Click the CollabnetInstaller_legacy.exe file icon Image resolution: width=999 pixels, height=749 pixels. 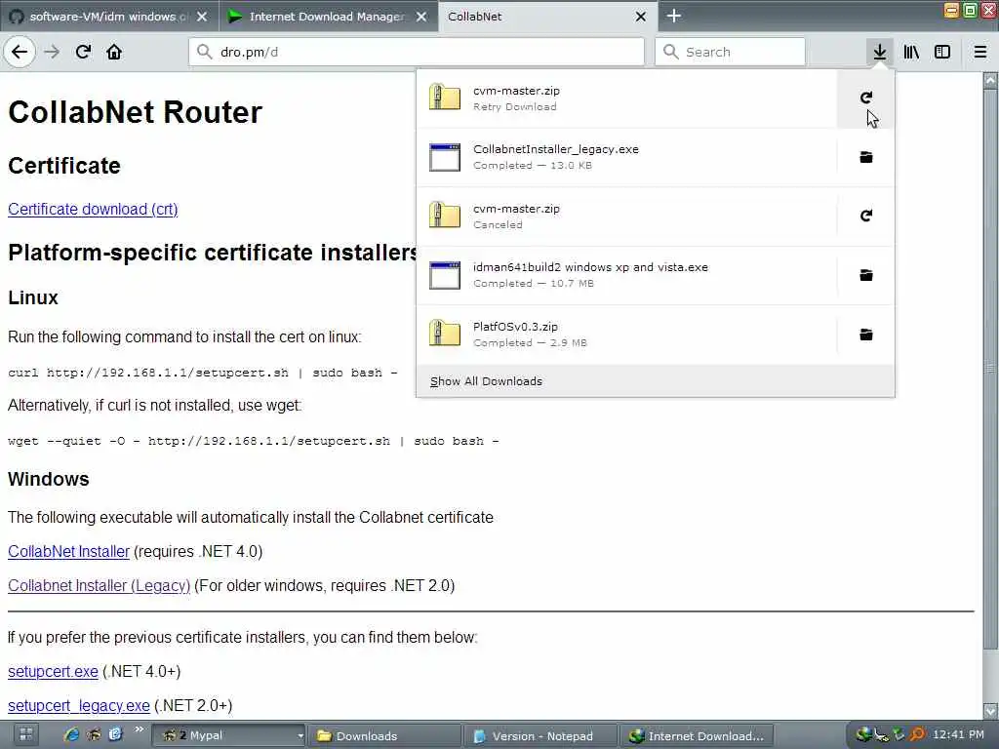(x=445, y=157)
